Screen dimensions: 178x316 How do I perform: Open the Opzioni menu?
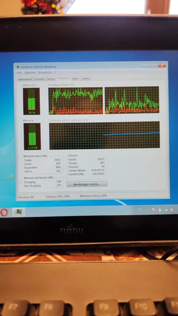point(30,72)
